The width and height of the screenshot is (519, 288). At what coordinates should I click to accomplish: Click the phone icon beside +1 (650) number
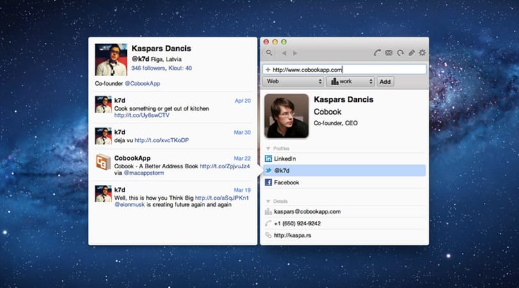coord(268,223)
